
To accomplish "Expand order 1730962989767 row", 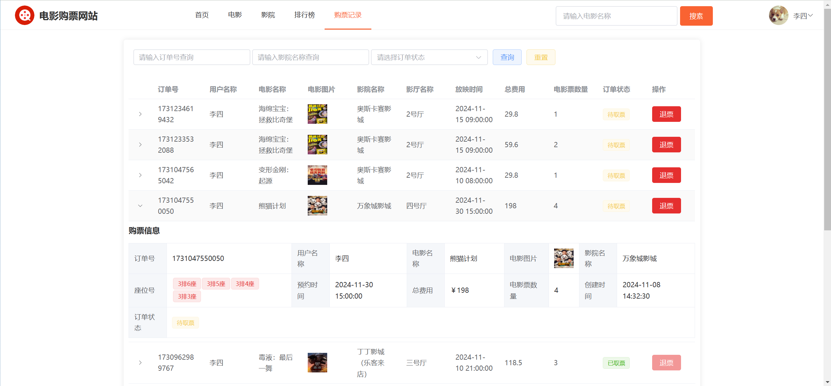I will (140, 363).
